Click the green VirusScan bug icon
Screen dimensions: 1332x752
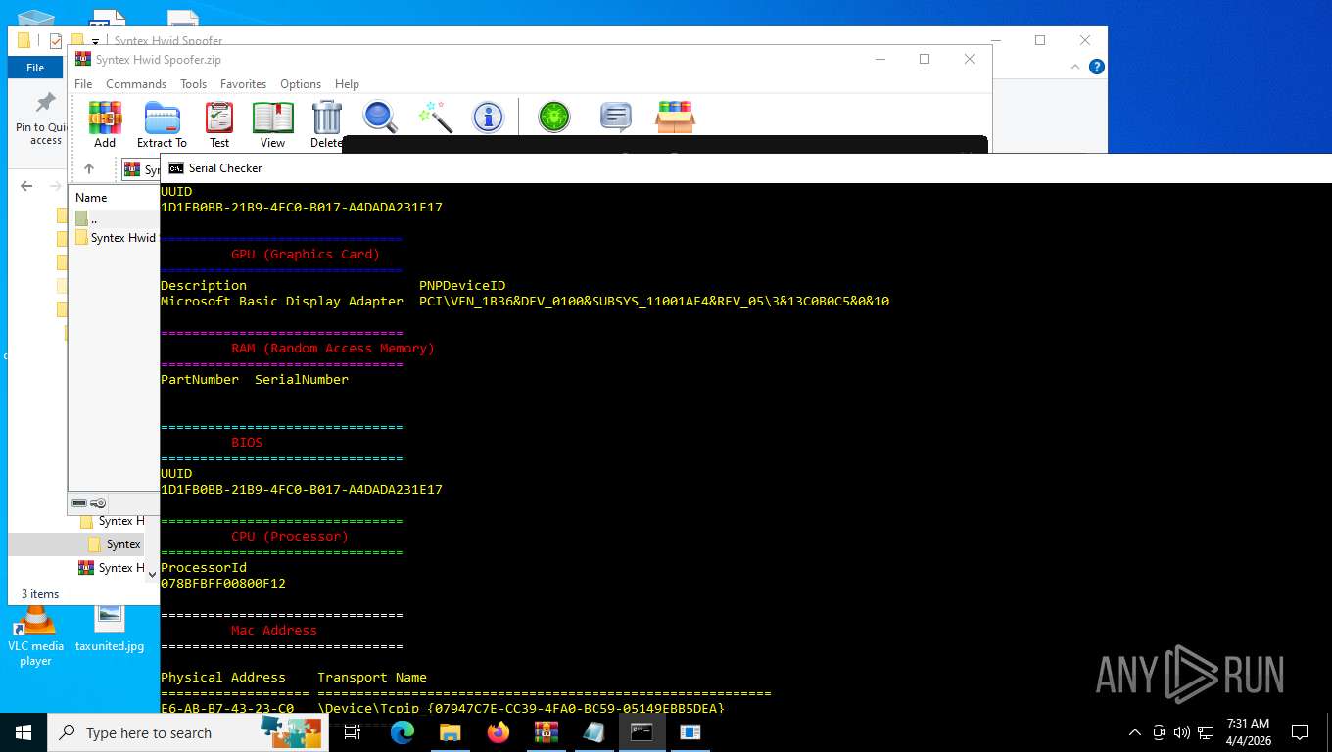tap(554, 117)
